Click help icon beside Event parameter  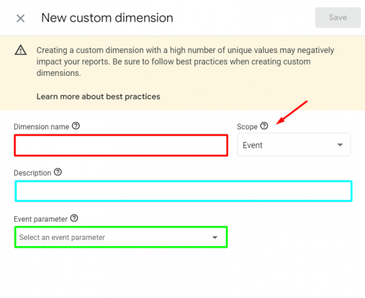74,218
